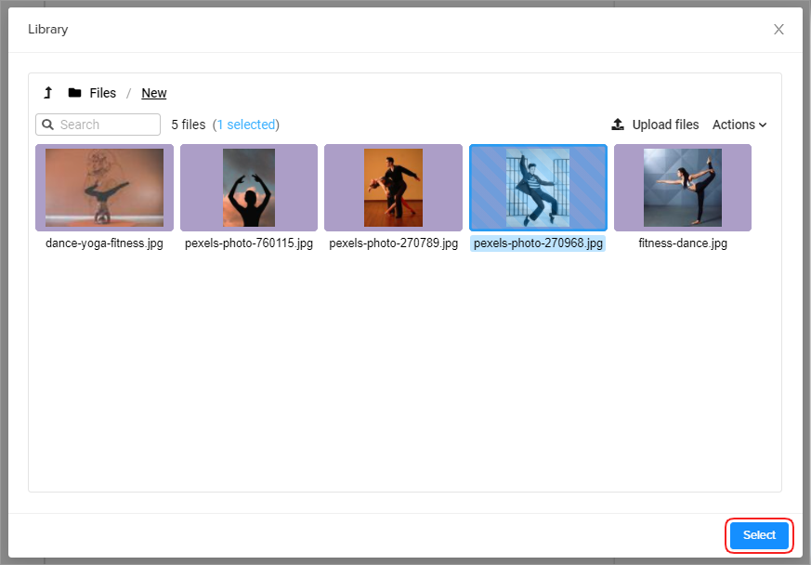Navigate to Files breadcrumb
Screen dimensions: 811x565
pyautogui.click(x=102, y=93)
